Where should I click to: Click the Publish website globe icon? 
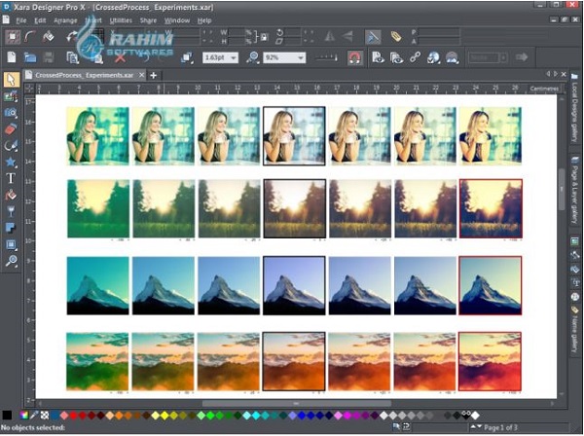coord(433,57)
